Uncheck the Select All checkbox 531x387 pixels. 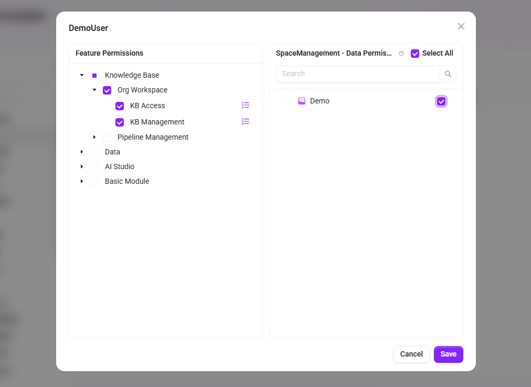coord(415,54)
